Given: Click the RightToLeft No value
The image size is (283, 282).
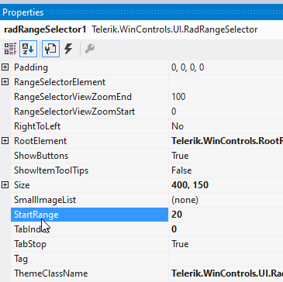Looking at the screenshot, I should (x=226, y=126).
